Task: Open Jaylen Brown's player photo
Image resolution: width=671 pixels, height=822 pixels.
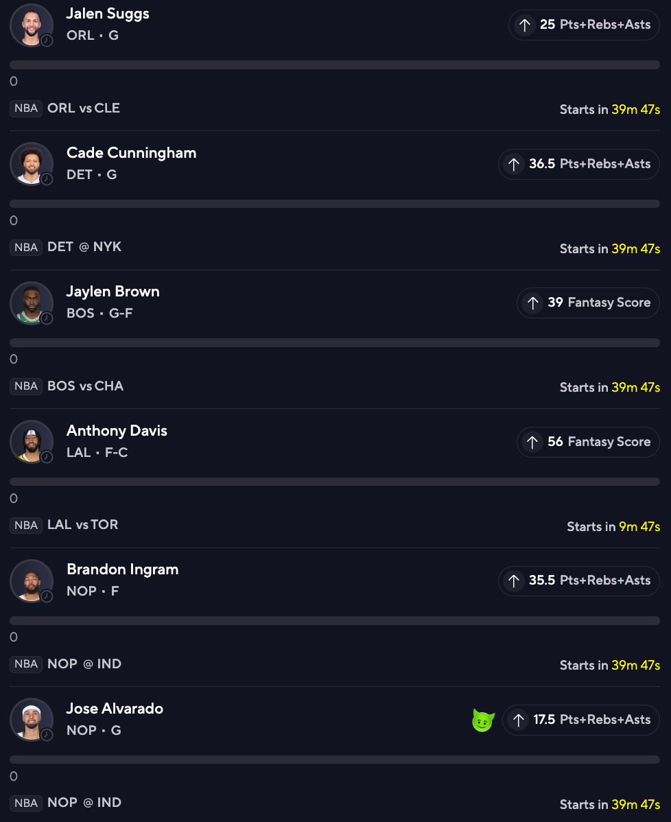Action: 30,302
